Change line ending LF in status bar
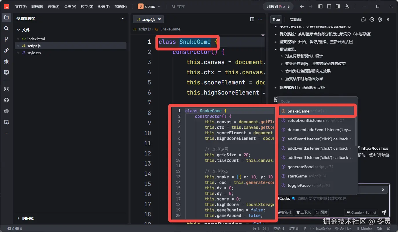Screen dimensions: 398x232 point(304,229)
